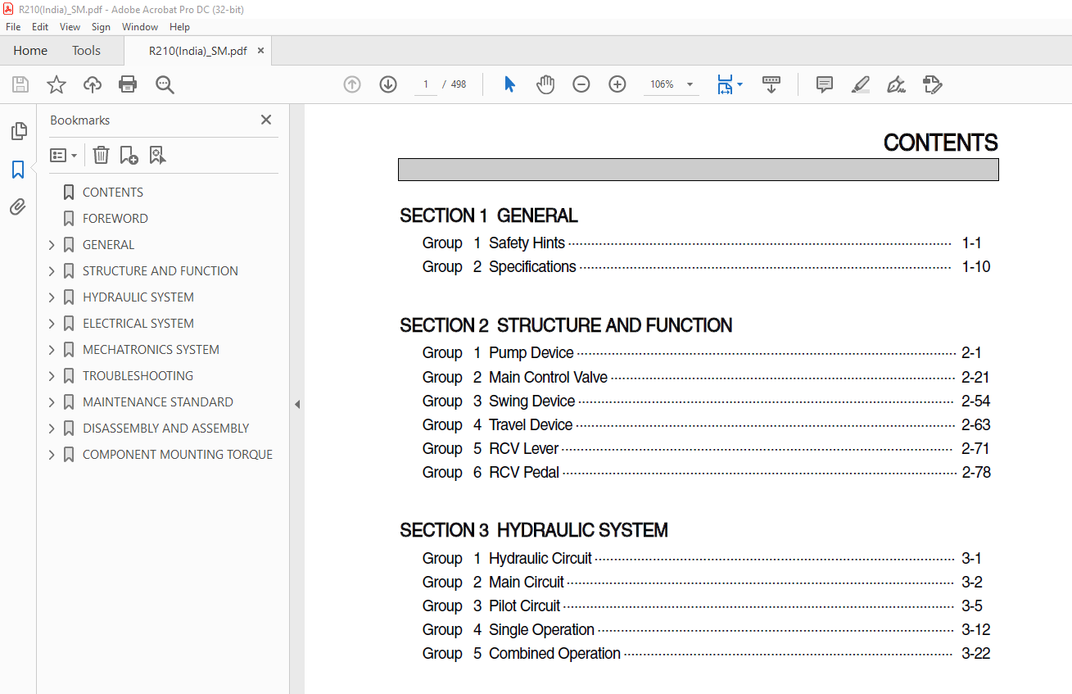The image size is (1072, 694).
Task: Close the R210(India)_SM.pdf tab
Action: [x=261, y=51]
